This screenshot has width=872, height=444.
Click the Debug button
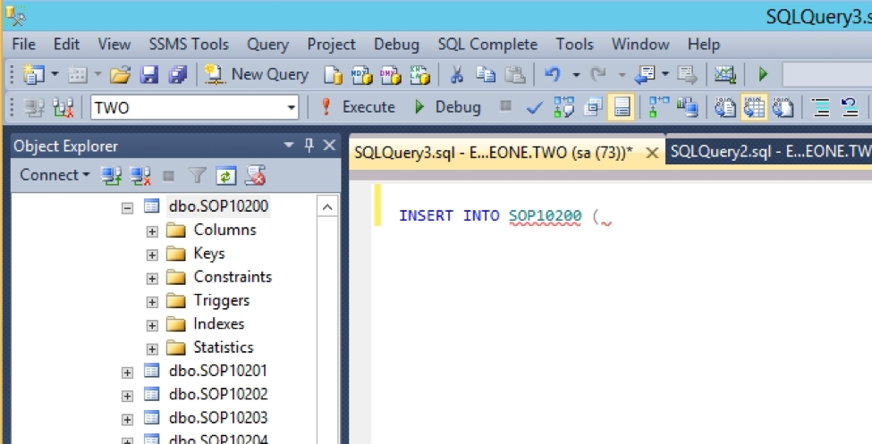click(448, 106)
